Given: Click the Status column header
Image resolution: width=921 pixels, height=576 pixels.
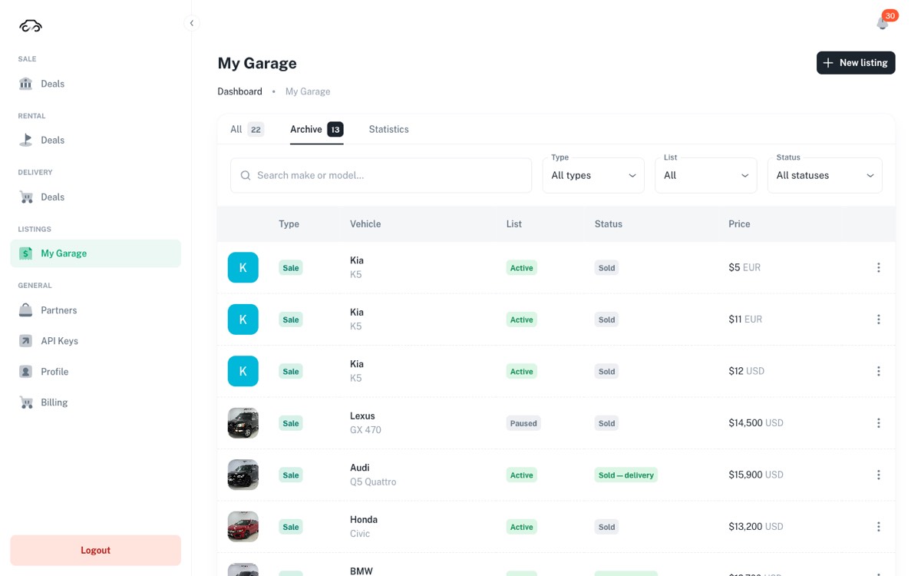Looking at the screenshot, I should pos(608,224).
